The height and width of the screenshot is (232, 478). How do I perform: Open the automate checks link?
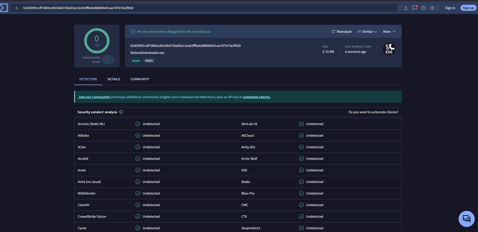pos(257,97)
